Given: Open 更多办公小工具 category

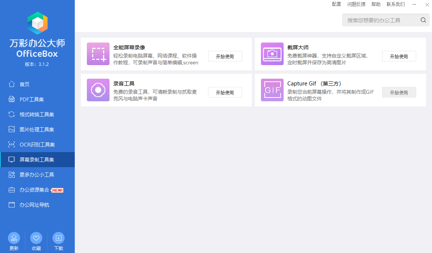Looking at the screenshot, I should click(x=37, y=175).
